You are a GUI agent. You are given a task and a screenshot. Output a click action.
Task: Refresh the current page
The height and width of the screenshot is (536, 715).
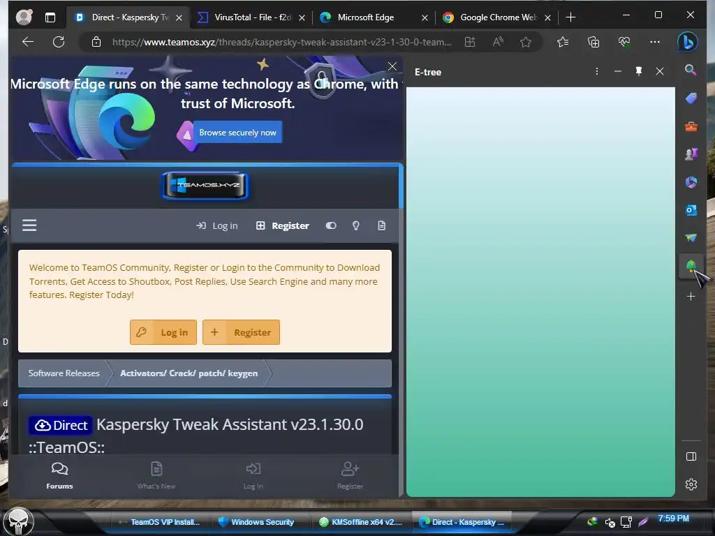[x=59, y=42]
